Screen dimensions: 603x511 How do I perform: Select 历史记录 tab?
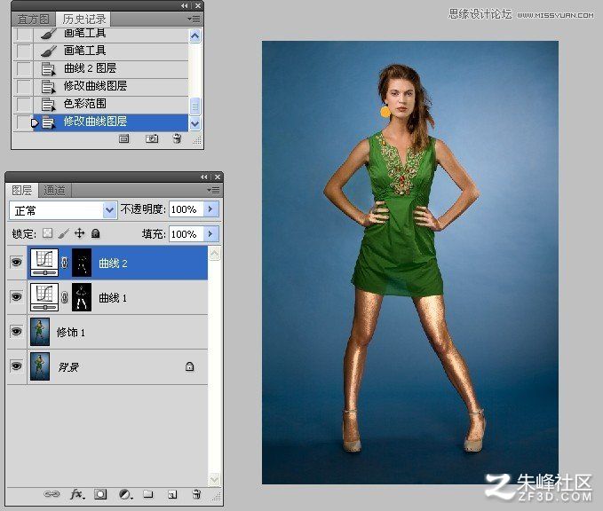click(84, 19)
